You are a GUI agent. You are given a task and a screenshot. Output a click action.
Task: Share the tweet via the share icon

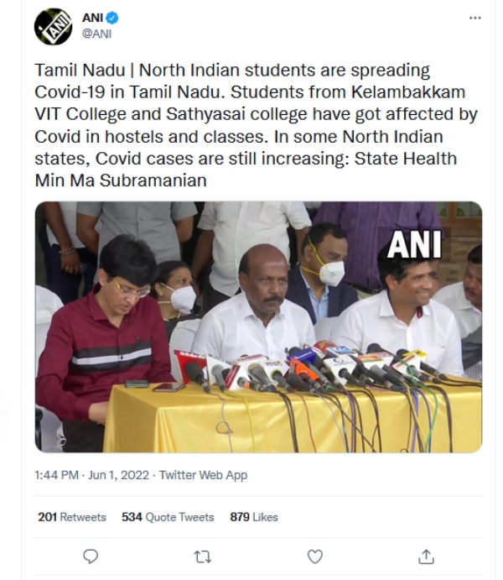[x=426, y=556]
